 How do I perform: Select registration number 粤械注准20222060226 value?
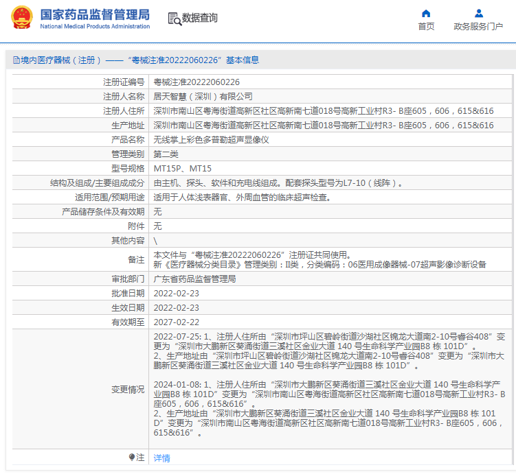(x=197, y=82)
